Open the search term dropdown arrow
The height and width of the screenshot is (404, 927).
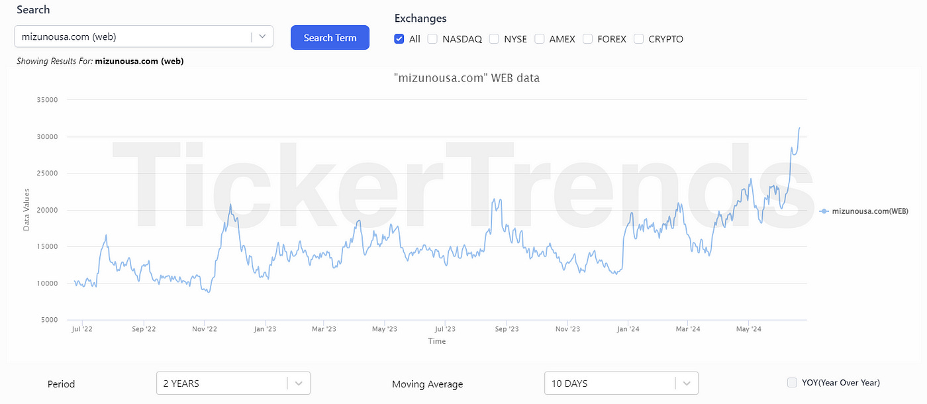pyautogui.click(x=262, y=36)
